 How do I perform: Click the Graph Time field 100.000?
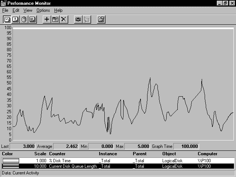click(186, 146)
